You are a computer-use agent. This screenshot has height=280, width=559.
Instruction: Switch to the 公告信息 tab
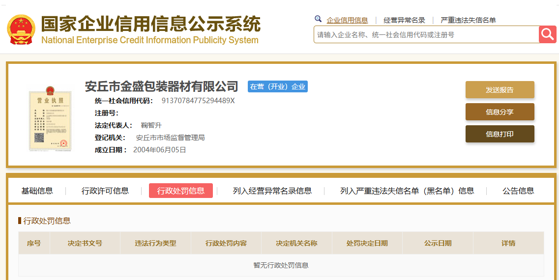(x=518, y=191)
